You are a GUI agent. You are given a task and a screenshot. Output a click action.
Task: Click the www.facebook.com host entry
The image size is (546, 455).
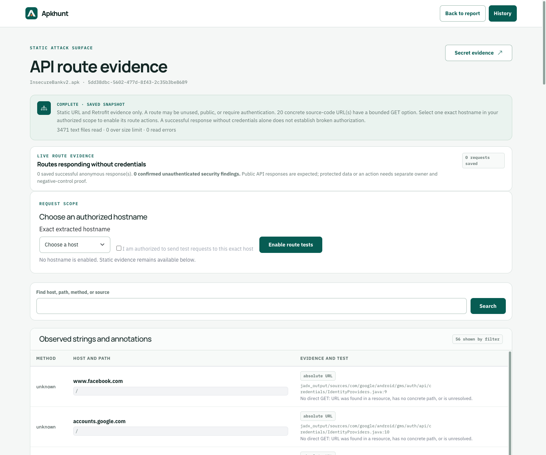coord(98,381)
